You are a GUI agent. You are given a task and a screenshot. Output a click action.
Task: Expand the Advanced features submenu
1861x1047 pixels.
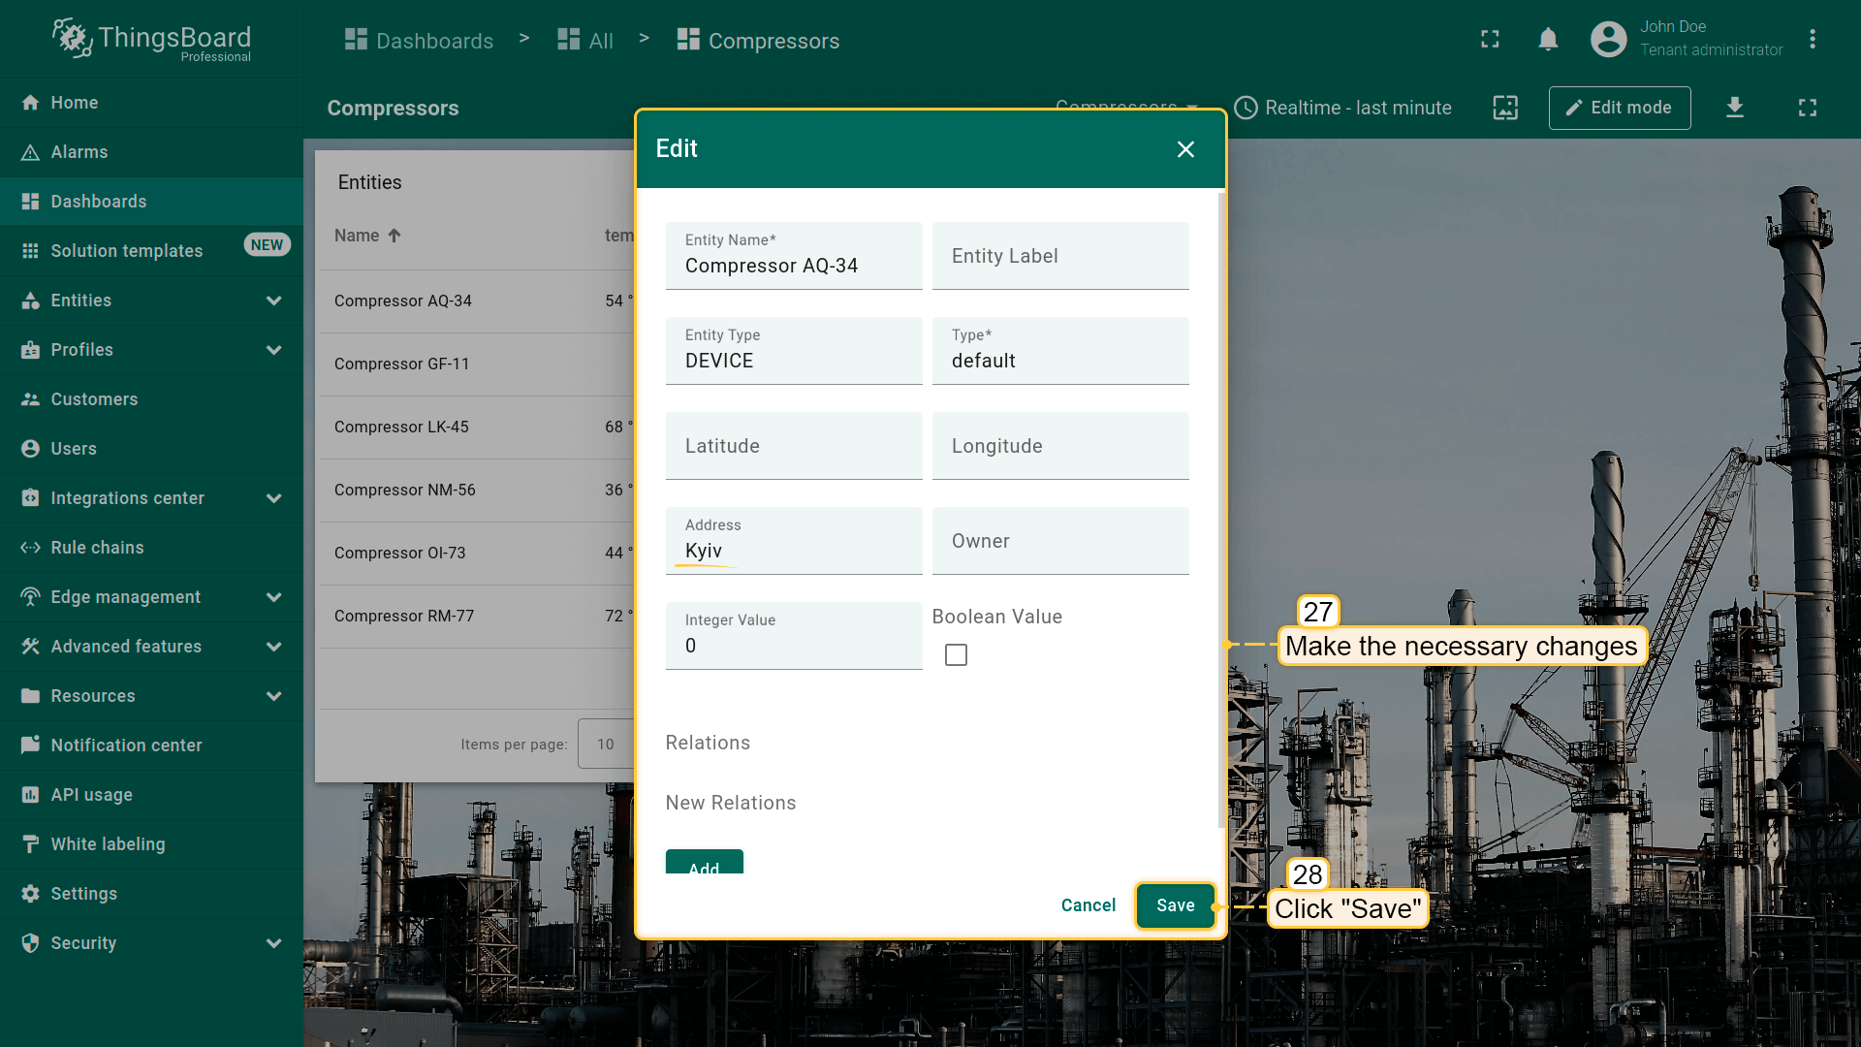[x=273, y=647]
